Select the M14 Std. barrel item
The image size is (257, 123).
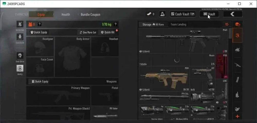click(x=164, y=98)
